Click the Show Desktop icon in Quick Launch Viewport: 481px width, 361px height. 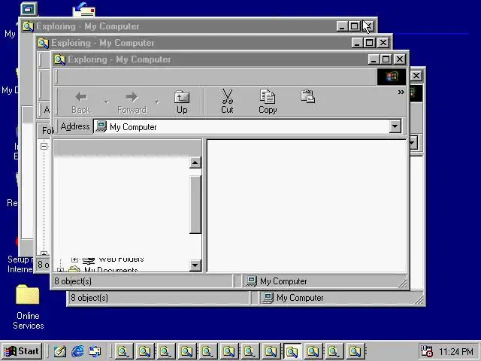[60, 351]
